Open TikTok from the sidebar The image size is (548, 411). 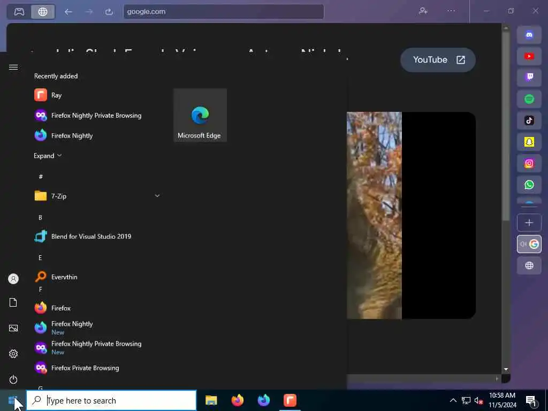point(529,120)
